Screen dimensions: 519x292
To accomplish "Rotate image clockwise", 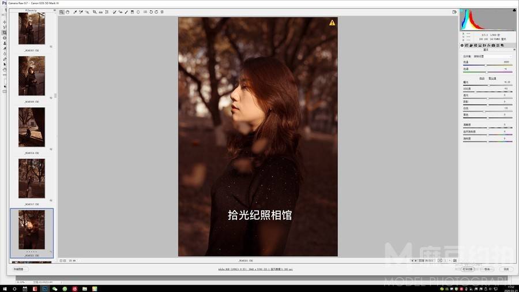I will 156,12.
